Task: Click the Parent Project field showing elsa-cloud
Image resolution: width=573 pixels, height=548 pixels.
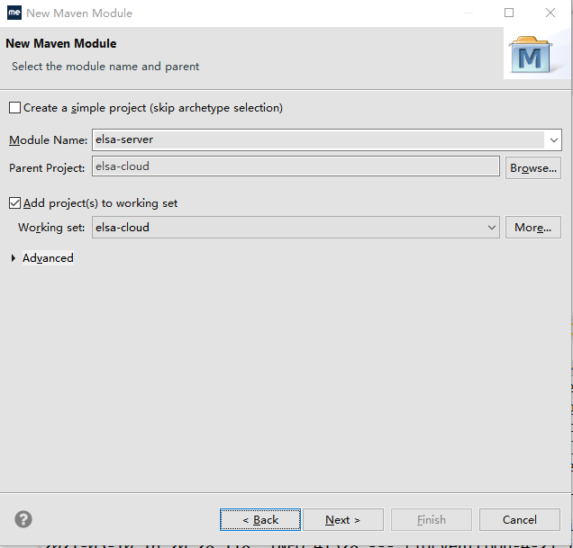Action: point(296,166)
